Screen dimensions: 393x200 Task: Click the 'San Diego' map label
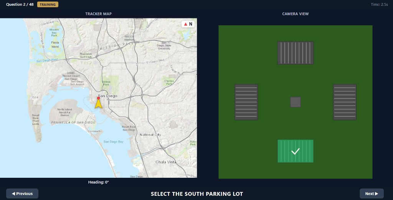click(107, 96)
